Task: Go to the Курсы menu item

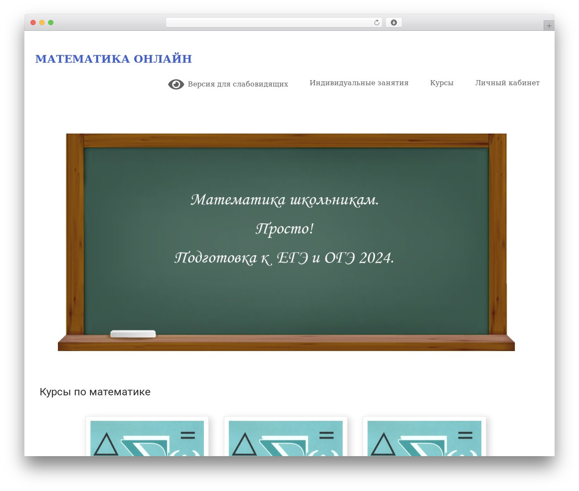Action: pos(442,83)
